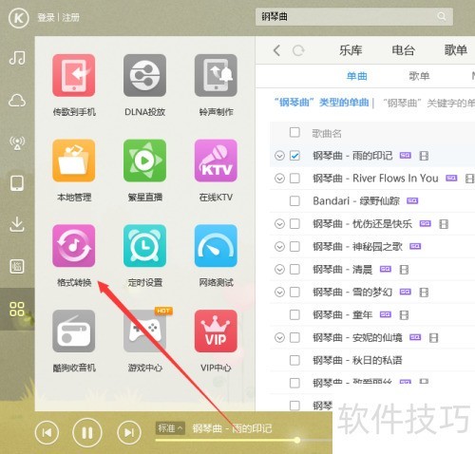The height and width of the screenshot is (454, 475).
Task: Click the 登录 login link
Action: click(47, 17)
